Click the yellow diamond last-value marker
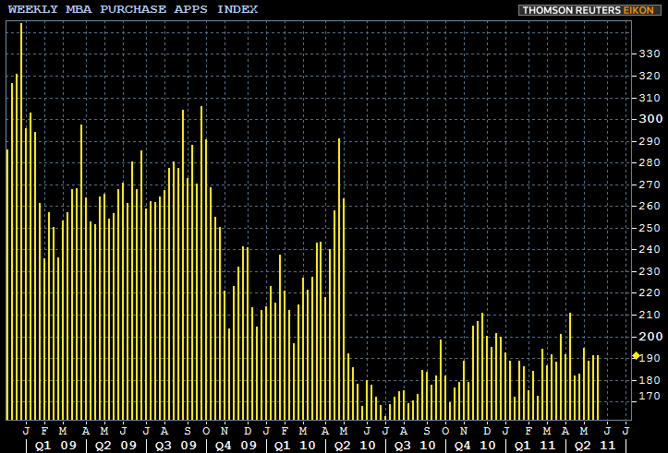Screen dimensions: 668x453 (636, 356)
